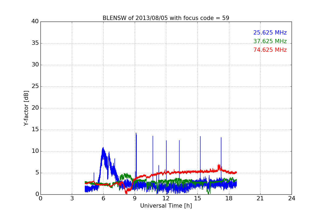Click y-axis tick label '15'
The image size is (324, 216).
click(x=35, y=130)
